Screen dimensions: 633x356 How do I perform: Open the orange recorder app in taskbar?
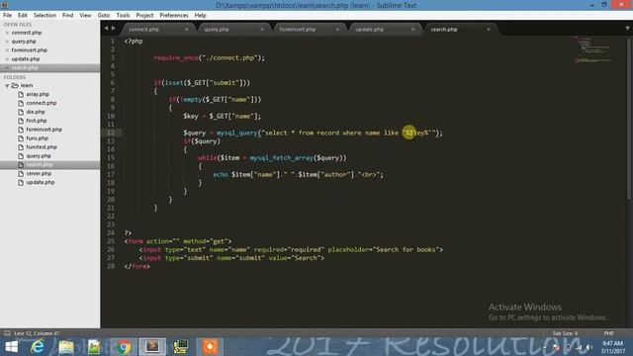click(210, 347)
